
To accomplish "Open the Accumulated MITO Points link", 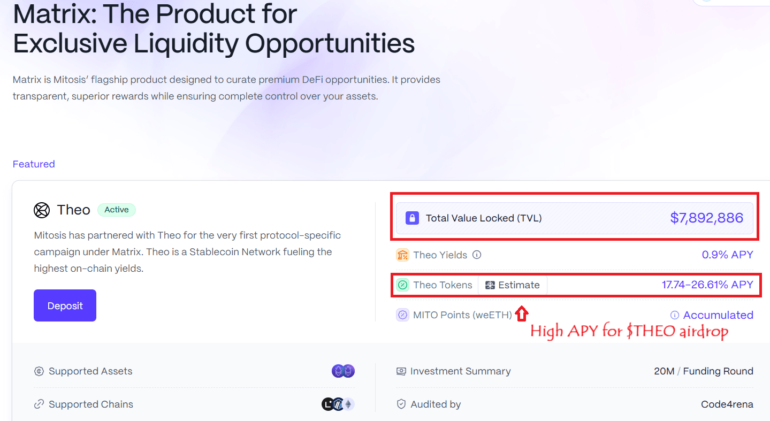I will click(x=718, y=315).
